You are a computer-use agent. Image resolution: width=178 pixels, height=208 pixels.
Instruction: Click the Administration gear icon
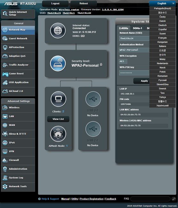coord(5,169)
